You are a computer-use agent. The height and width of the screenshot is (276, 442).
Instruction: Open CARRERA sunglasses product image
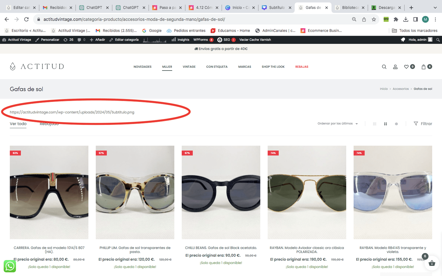pos(49,192)
